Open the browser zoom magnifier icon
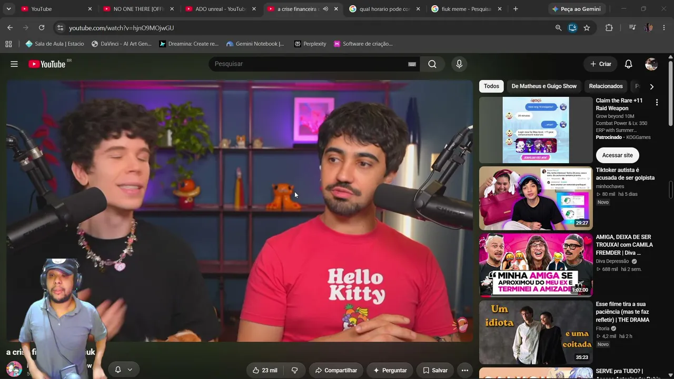 [558, 27]
